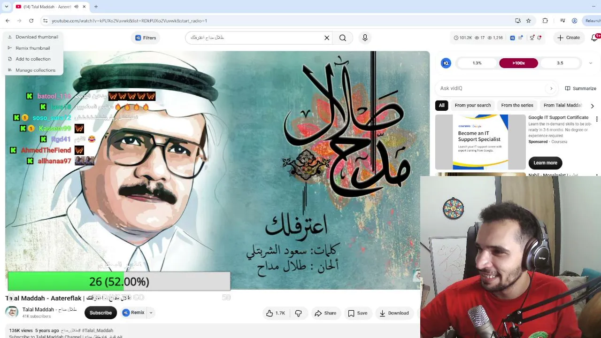Open the vidIQ list icon with blue dot
Image resolution: width=601 pixels, height=338 pixels.
pos(521,38)
